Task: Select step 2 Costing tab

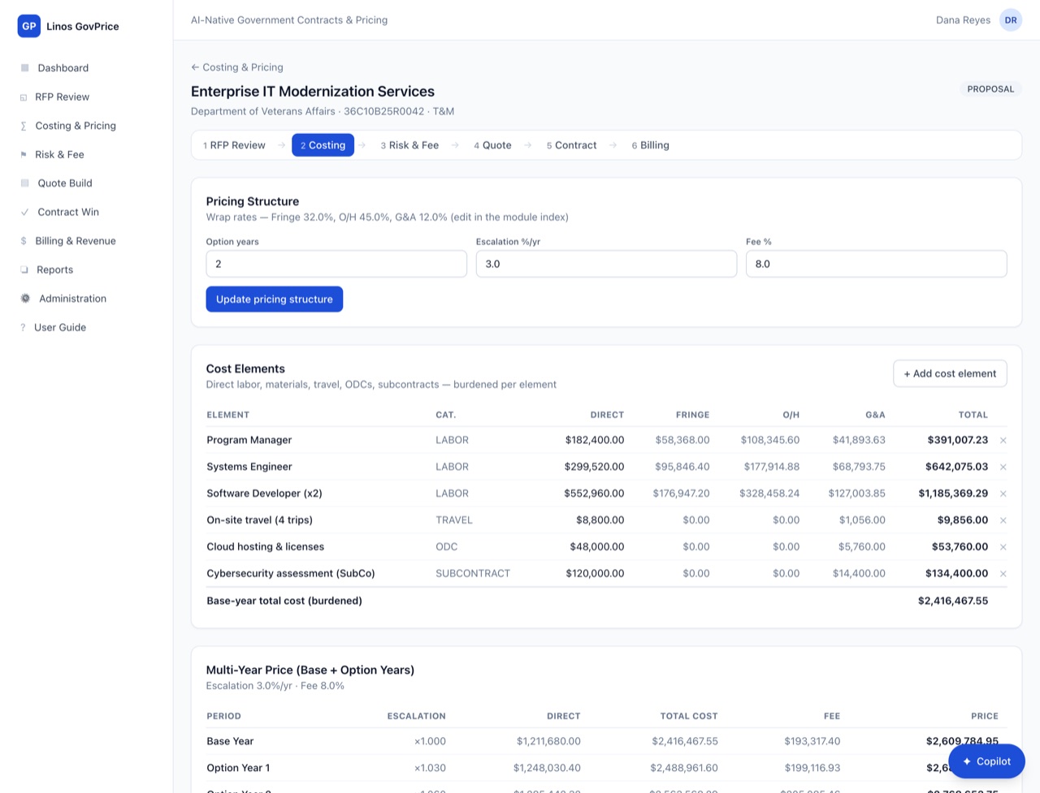Action: pos(323,145)
